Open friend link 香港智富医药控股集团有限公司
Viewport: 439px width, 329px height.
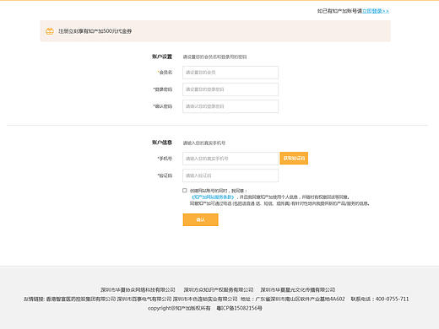[81, 299]
